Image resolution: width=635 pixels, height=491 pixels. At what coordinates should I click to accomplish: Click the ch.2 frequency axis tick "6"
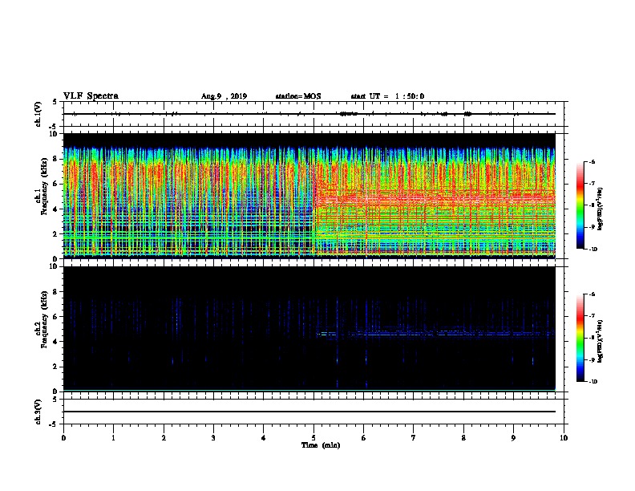coord(55,316)
